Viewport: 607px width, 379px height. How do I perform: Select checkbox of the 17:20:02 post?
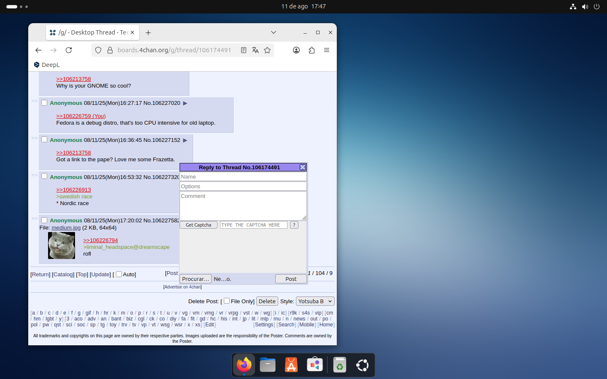(44, 220)
